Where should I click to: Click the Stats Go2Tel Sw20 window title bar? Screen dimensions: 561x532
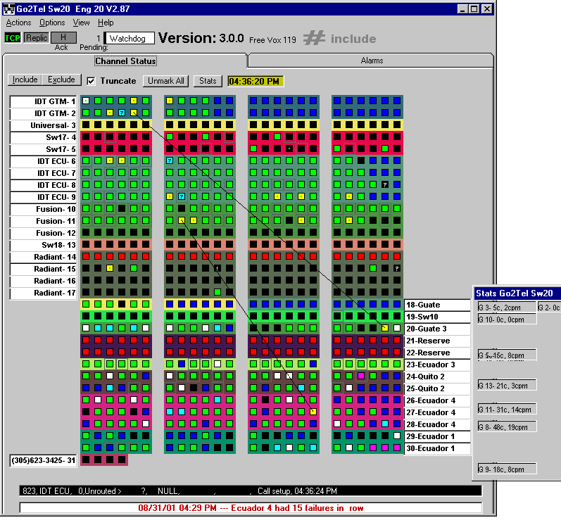tap(517, 293)
